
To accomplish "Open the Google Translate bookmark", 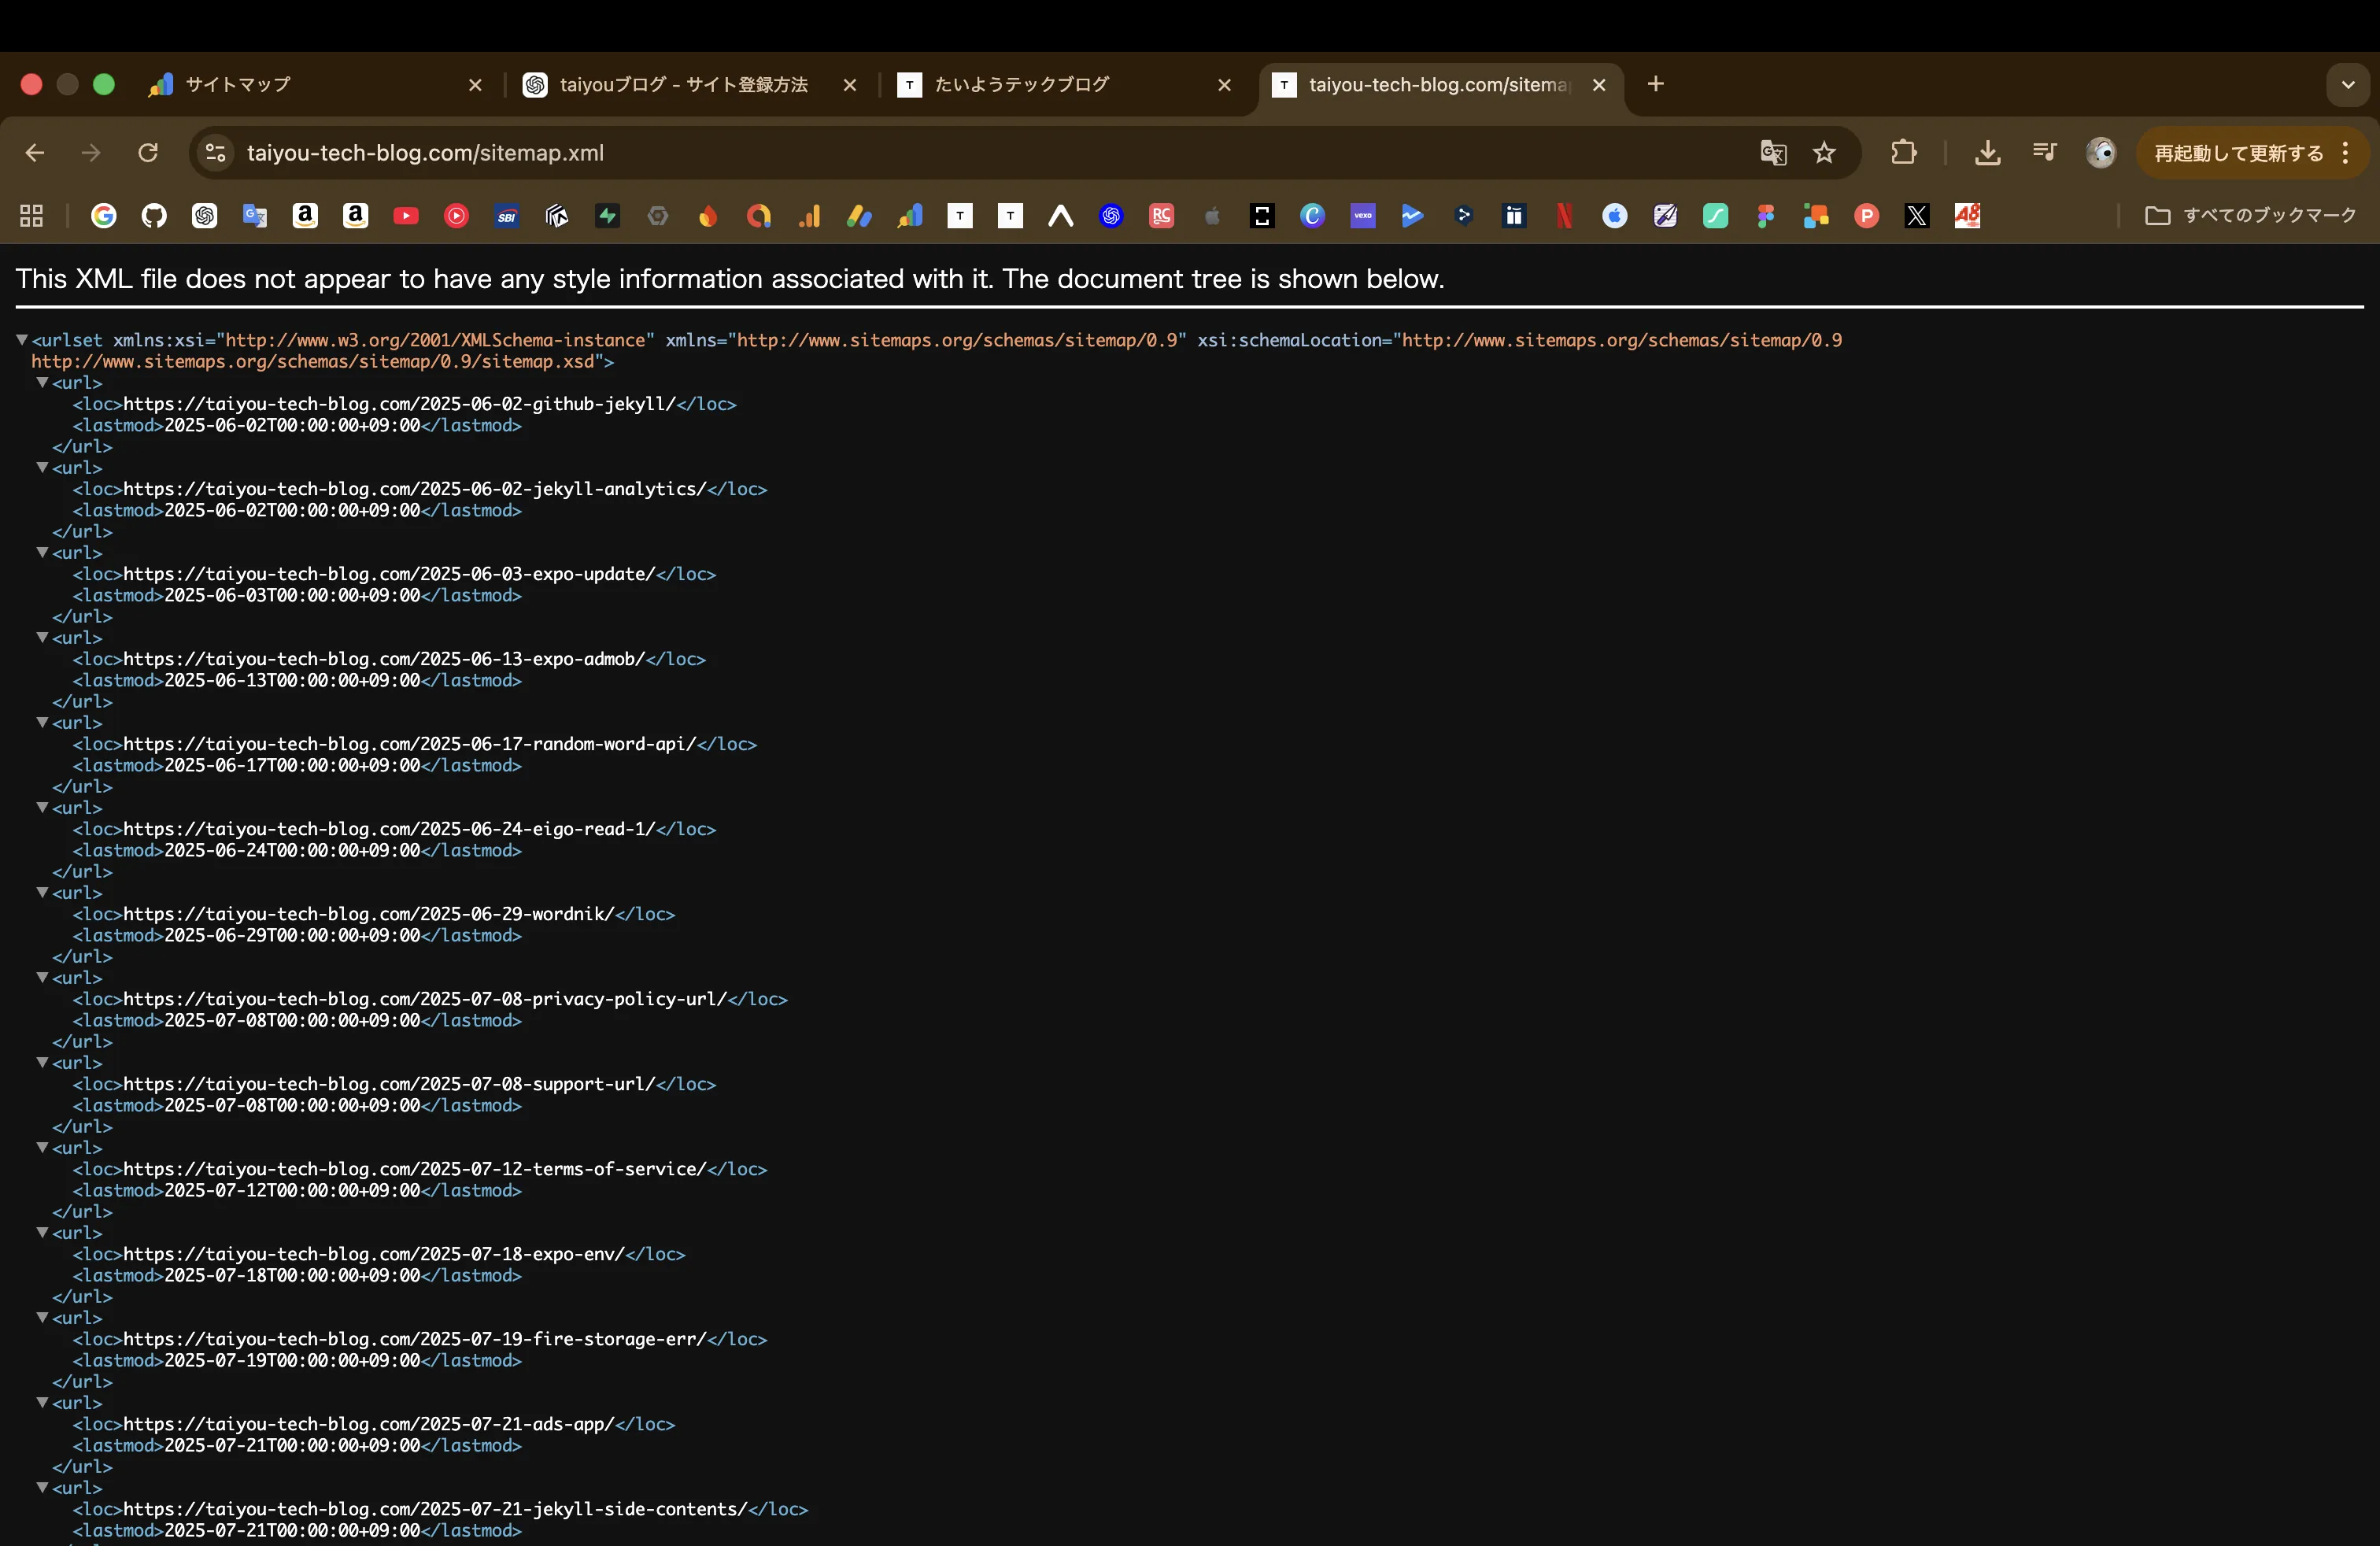I will (x=256, y=216).
